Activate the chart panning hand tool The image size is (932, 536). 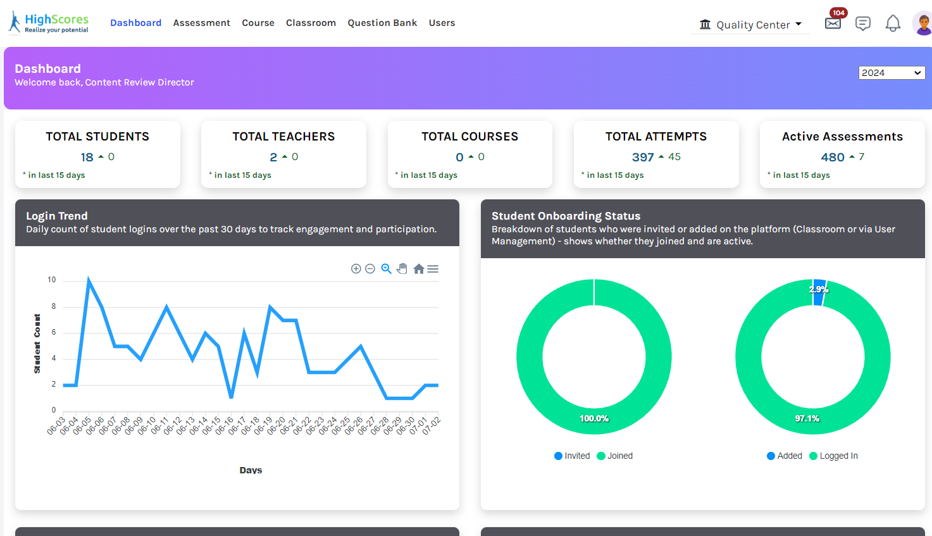point(402,269)
